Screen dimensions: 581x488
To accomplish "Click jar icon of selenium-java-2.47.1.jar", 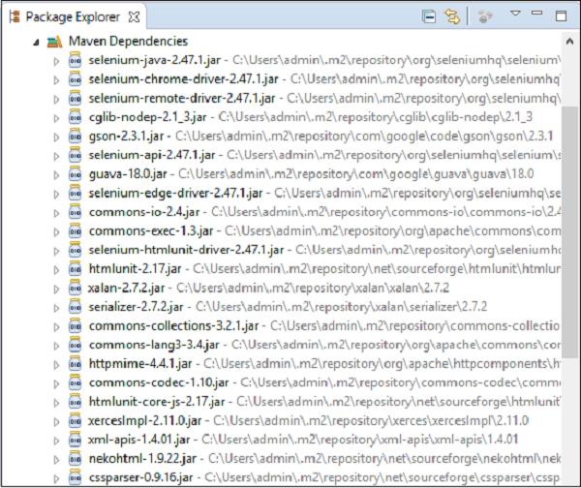I will (x=76, y=60).
